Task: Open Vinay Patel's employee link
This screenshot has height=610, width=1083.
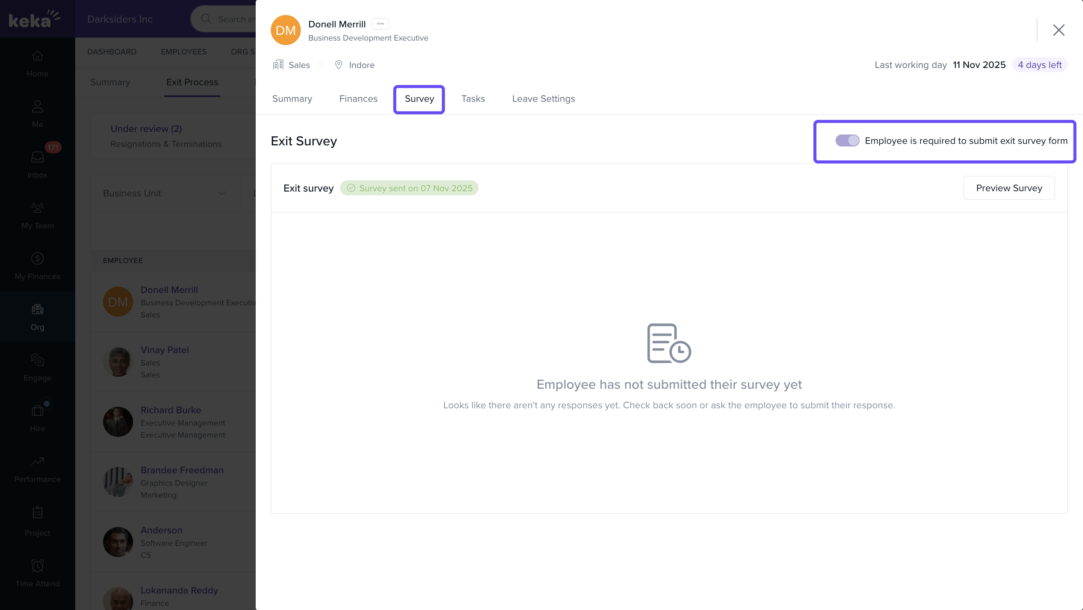Action: (x=164, y=350)
